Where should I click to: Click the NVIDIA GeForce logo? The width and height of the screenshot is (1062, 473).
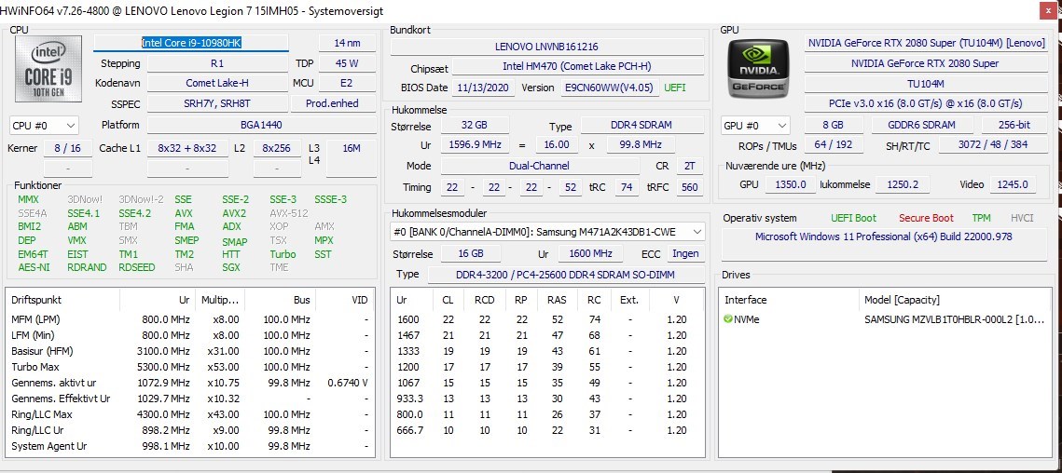click(759, 69)
